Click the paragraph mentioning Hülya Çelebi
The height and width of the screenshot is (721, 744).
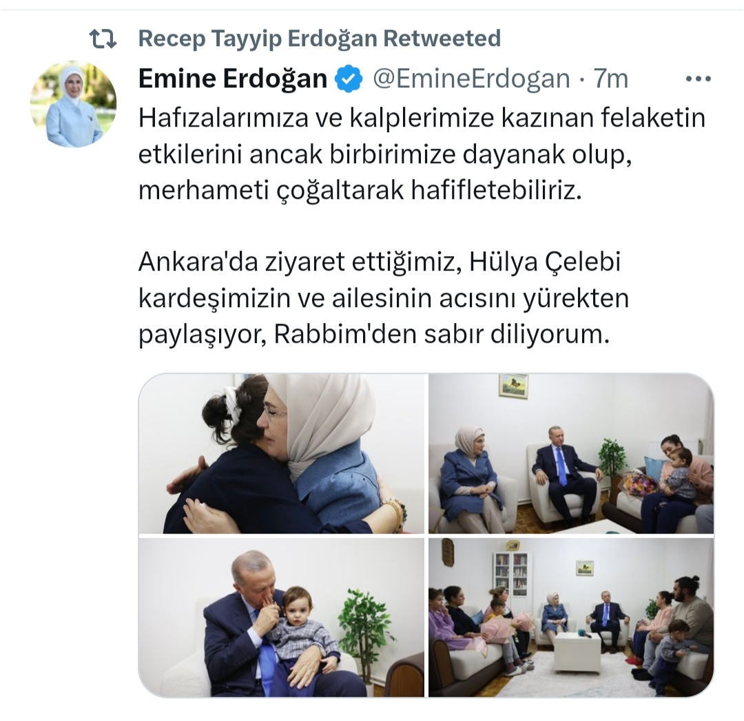pyautogui.click(x=384, y=298)
